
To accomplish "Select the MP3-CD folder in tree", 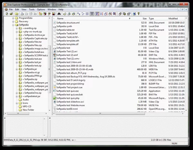I will (27, 106).
